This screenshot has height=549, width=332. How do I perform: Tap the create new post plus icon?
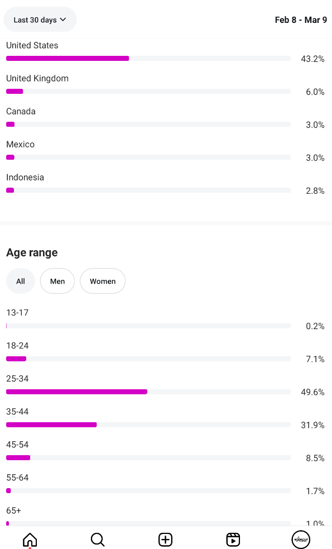(x=166, y=540)
